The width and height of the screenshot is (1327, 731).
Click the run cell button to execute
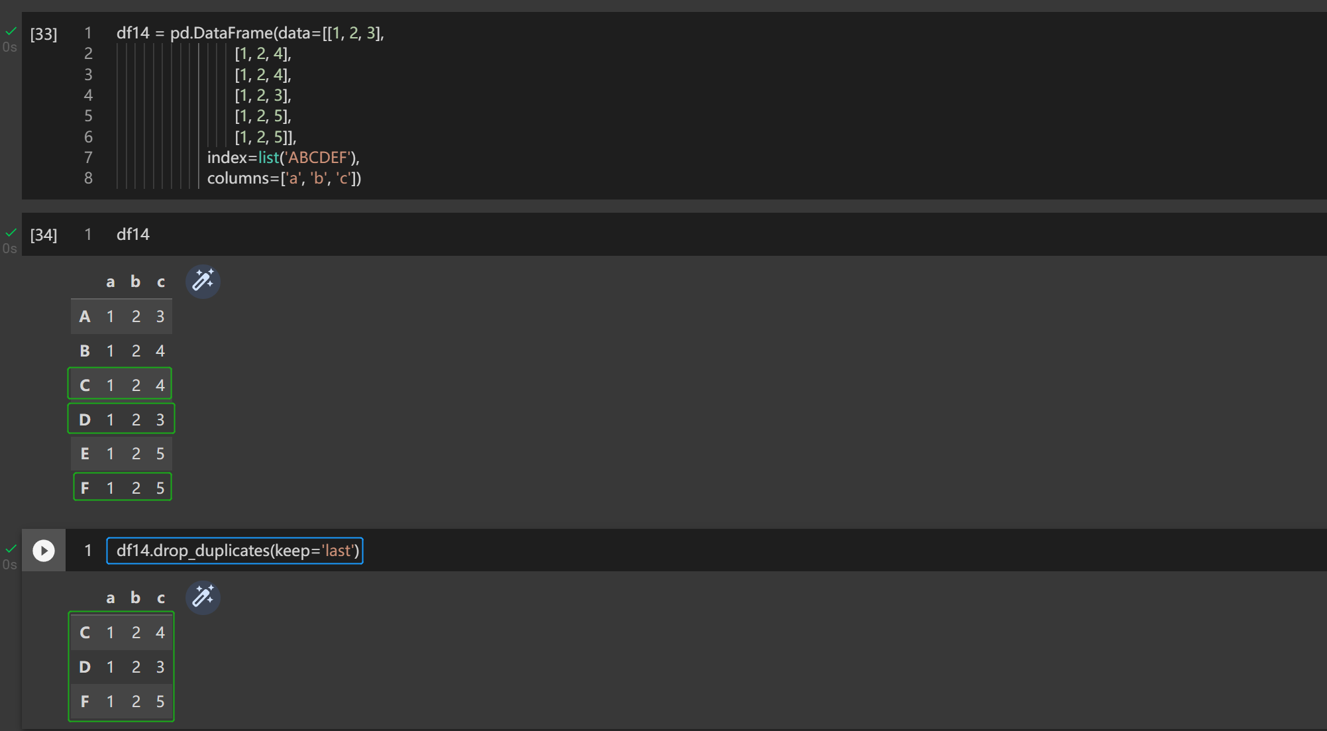point(43,550)
